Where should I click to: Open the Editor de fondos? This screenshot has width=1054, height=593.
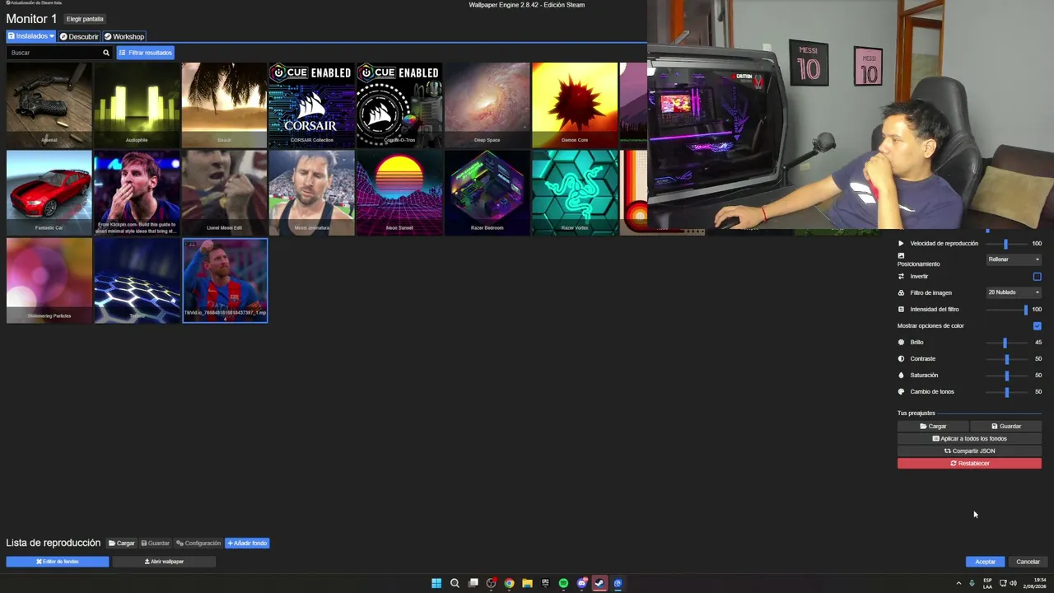(58, 562)
